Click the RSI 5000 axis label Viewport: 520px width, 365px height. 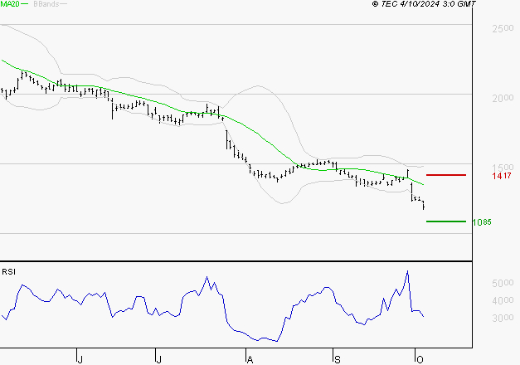click(503, 283)
